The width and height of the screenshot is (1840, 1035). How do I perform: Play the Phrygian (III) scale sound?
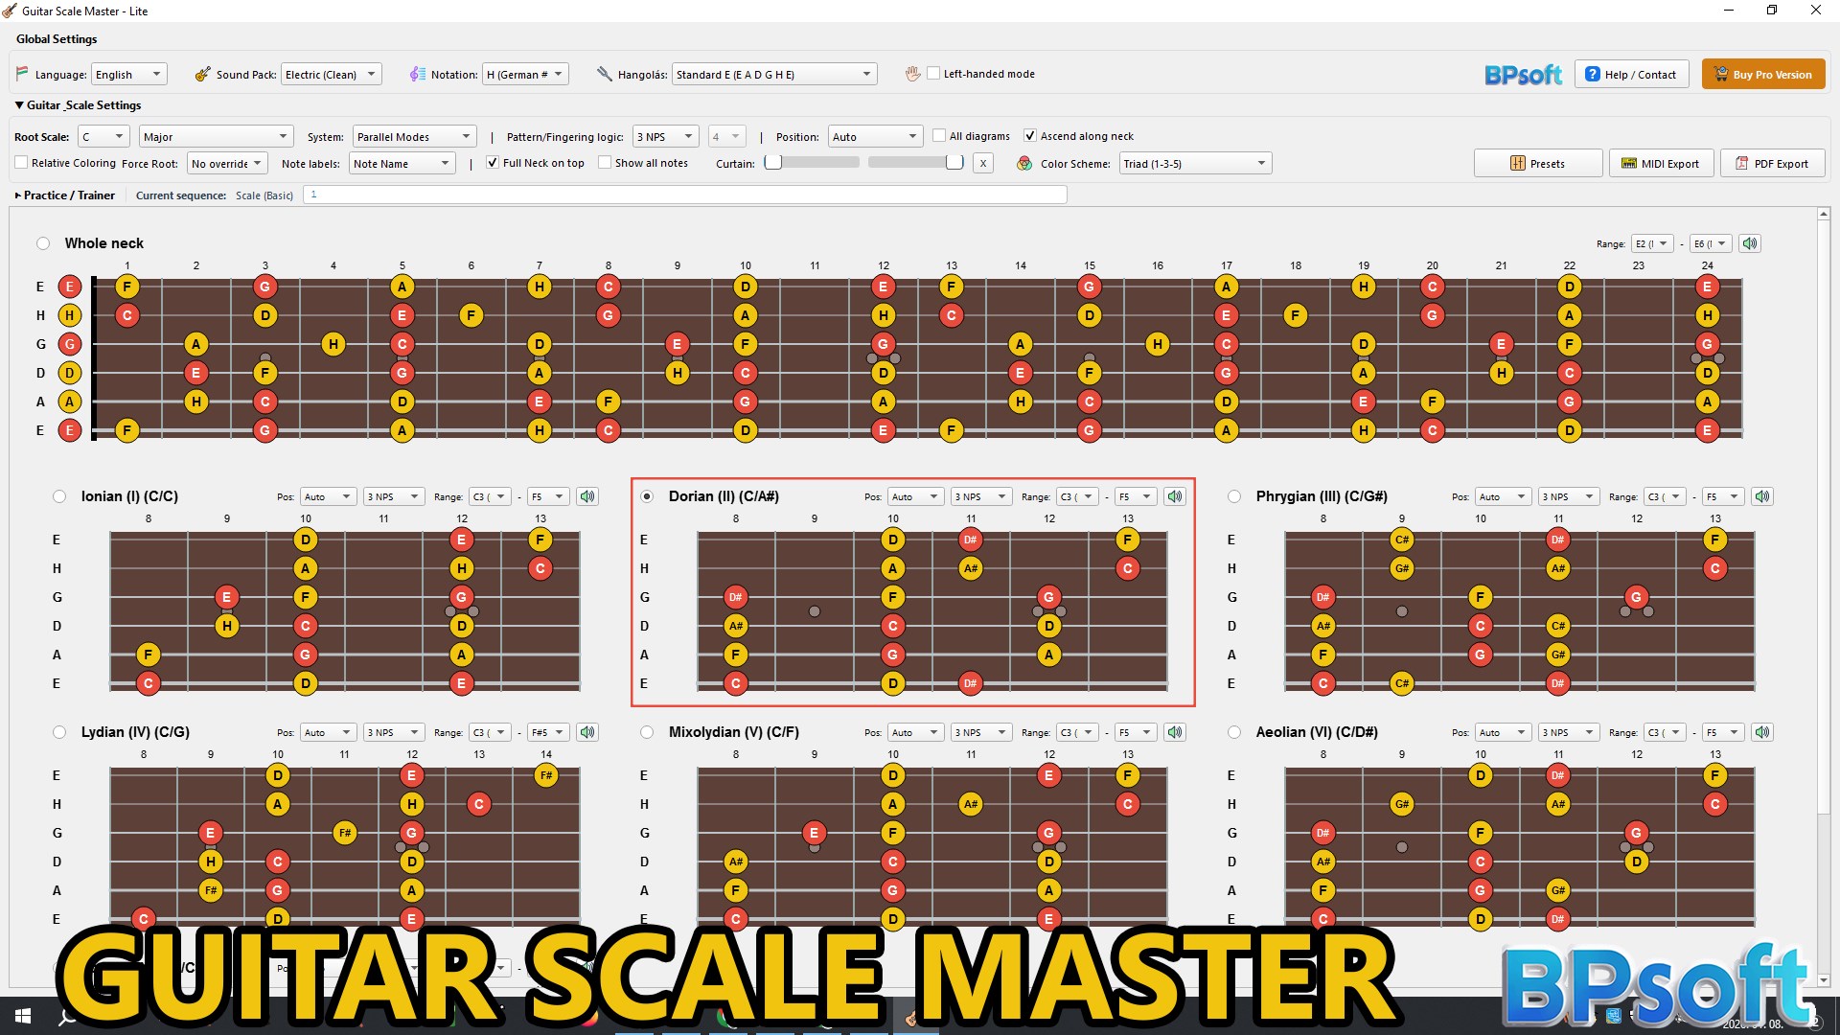point(1762,496)
